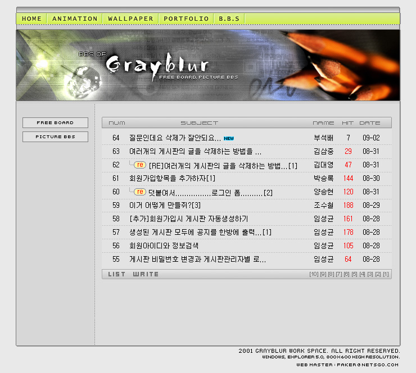This screenshot has height=373, width=416.
Task: Go to page [10] in pagination
Action: tap(314, 274)
